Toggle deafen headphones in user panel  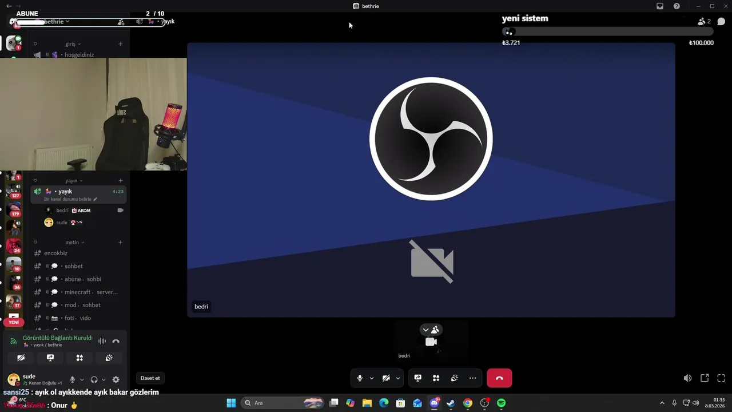pyautogui.click(x=94, y=379)
